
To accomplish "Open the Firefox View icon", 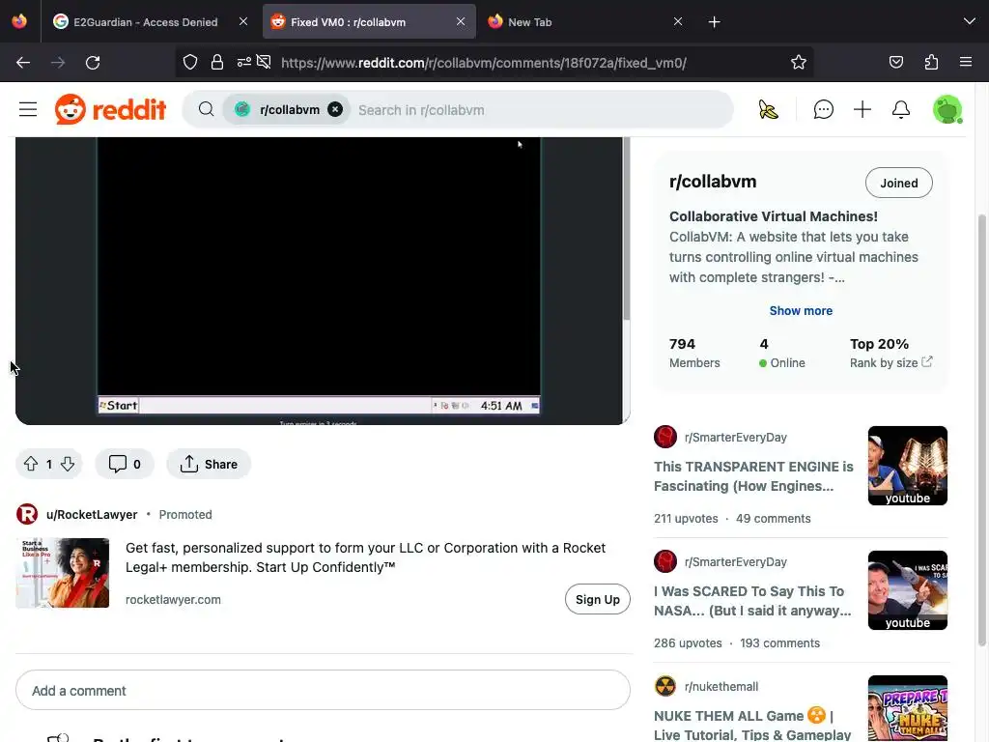I will [19, 21].
